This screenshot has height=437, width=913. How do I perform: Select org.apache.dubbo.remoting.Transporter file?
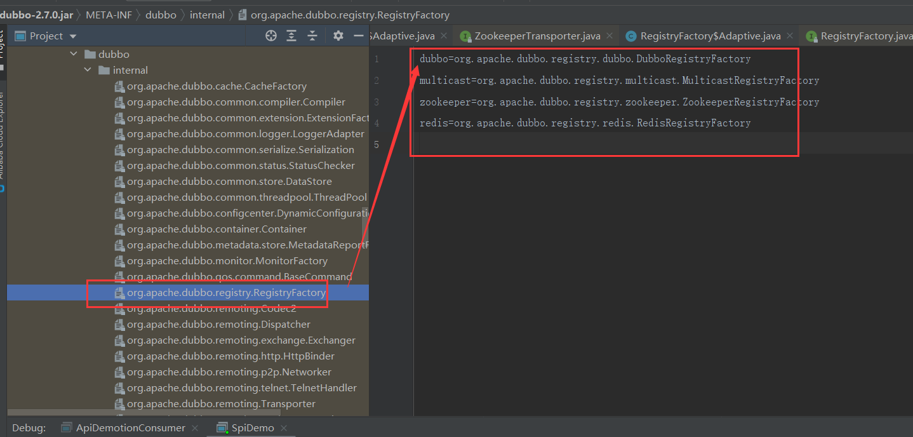click(221, 404)
